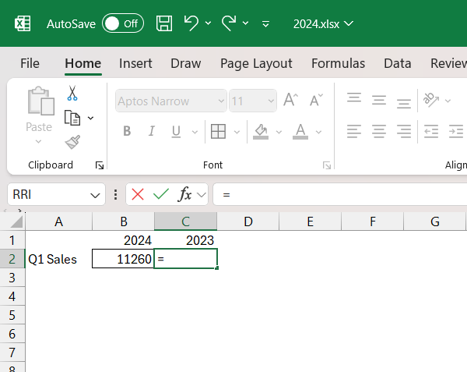Screen dimensions: 467x372
Task: Select column D header
Action: (x=248, y=221)
